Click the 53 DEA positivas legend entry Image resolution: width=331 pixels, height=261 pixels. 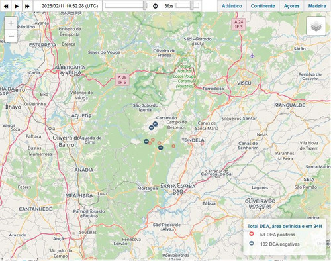[x=277, y=235]
